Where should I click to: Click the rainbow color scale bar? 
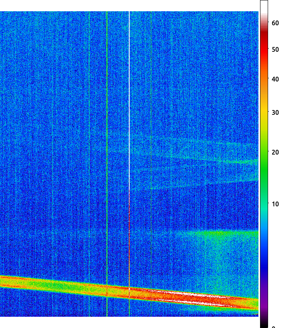point(264,164)
